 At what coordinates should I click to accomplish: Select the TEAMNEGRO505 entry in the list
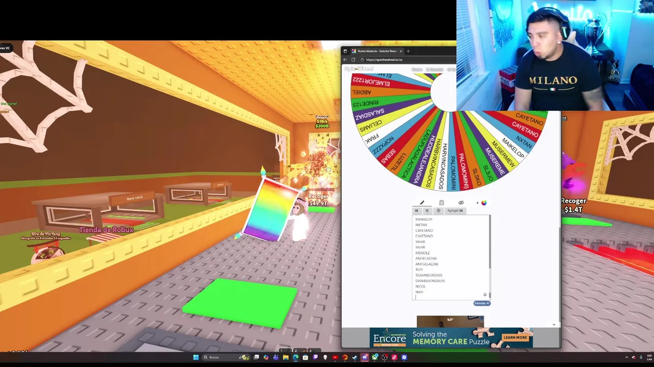coord(429,275)
